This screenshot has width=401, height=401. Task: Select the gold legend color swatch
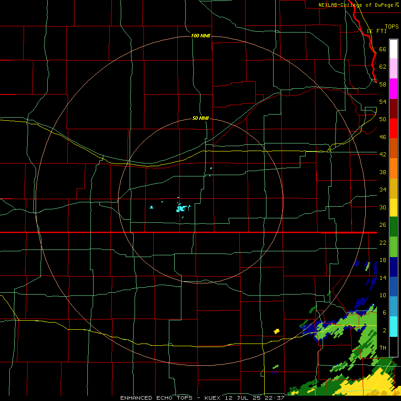point(393,188)
